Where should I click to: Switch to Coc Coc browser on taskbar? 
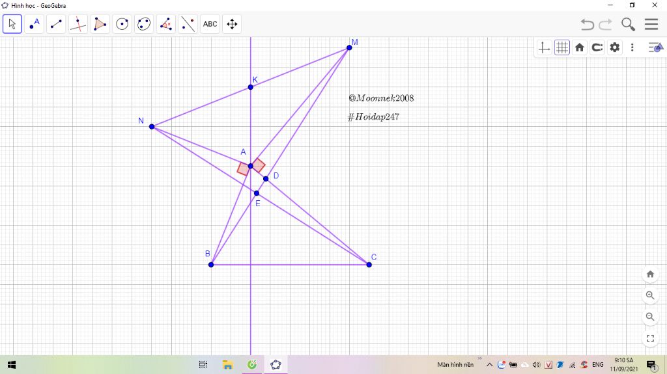[252, 365]
